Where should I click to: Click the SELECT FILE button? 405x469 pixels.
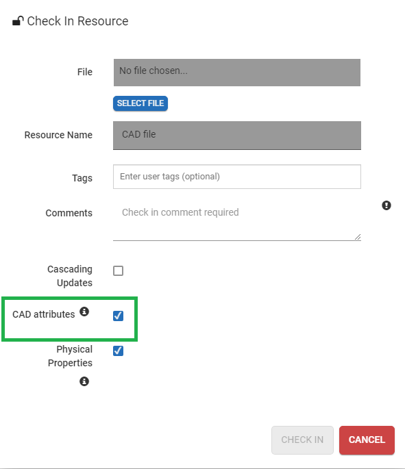(140, 103)
